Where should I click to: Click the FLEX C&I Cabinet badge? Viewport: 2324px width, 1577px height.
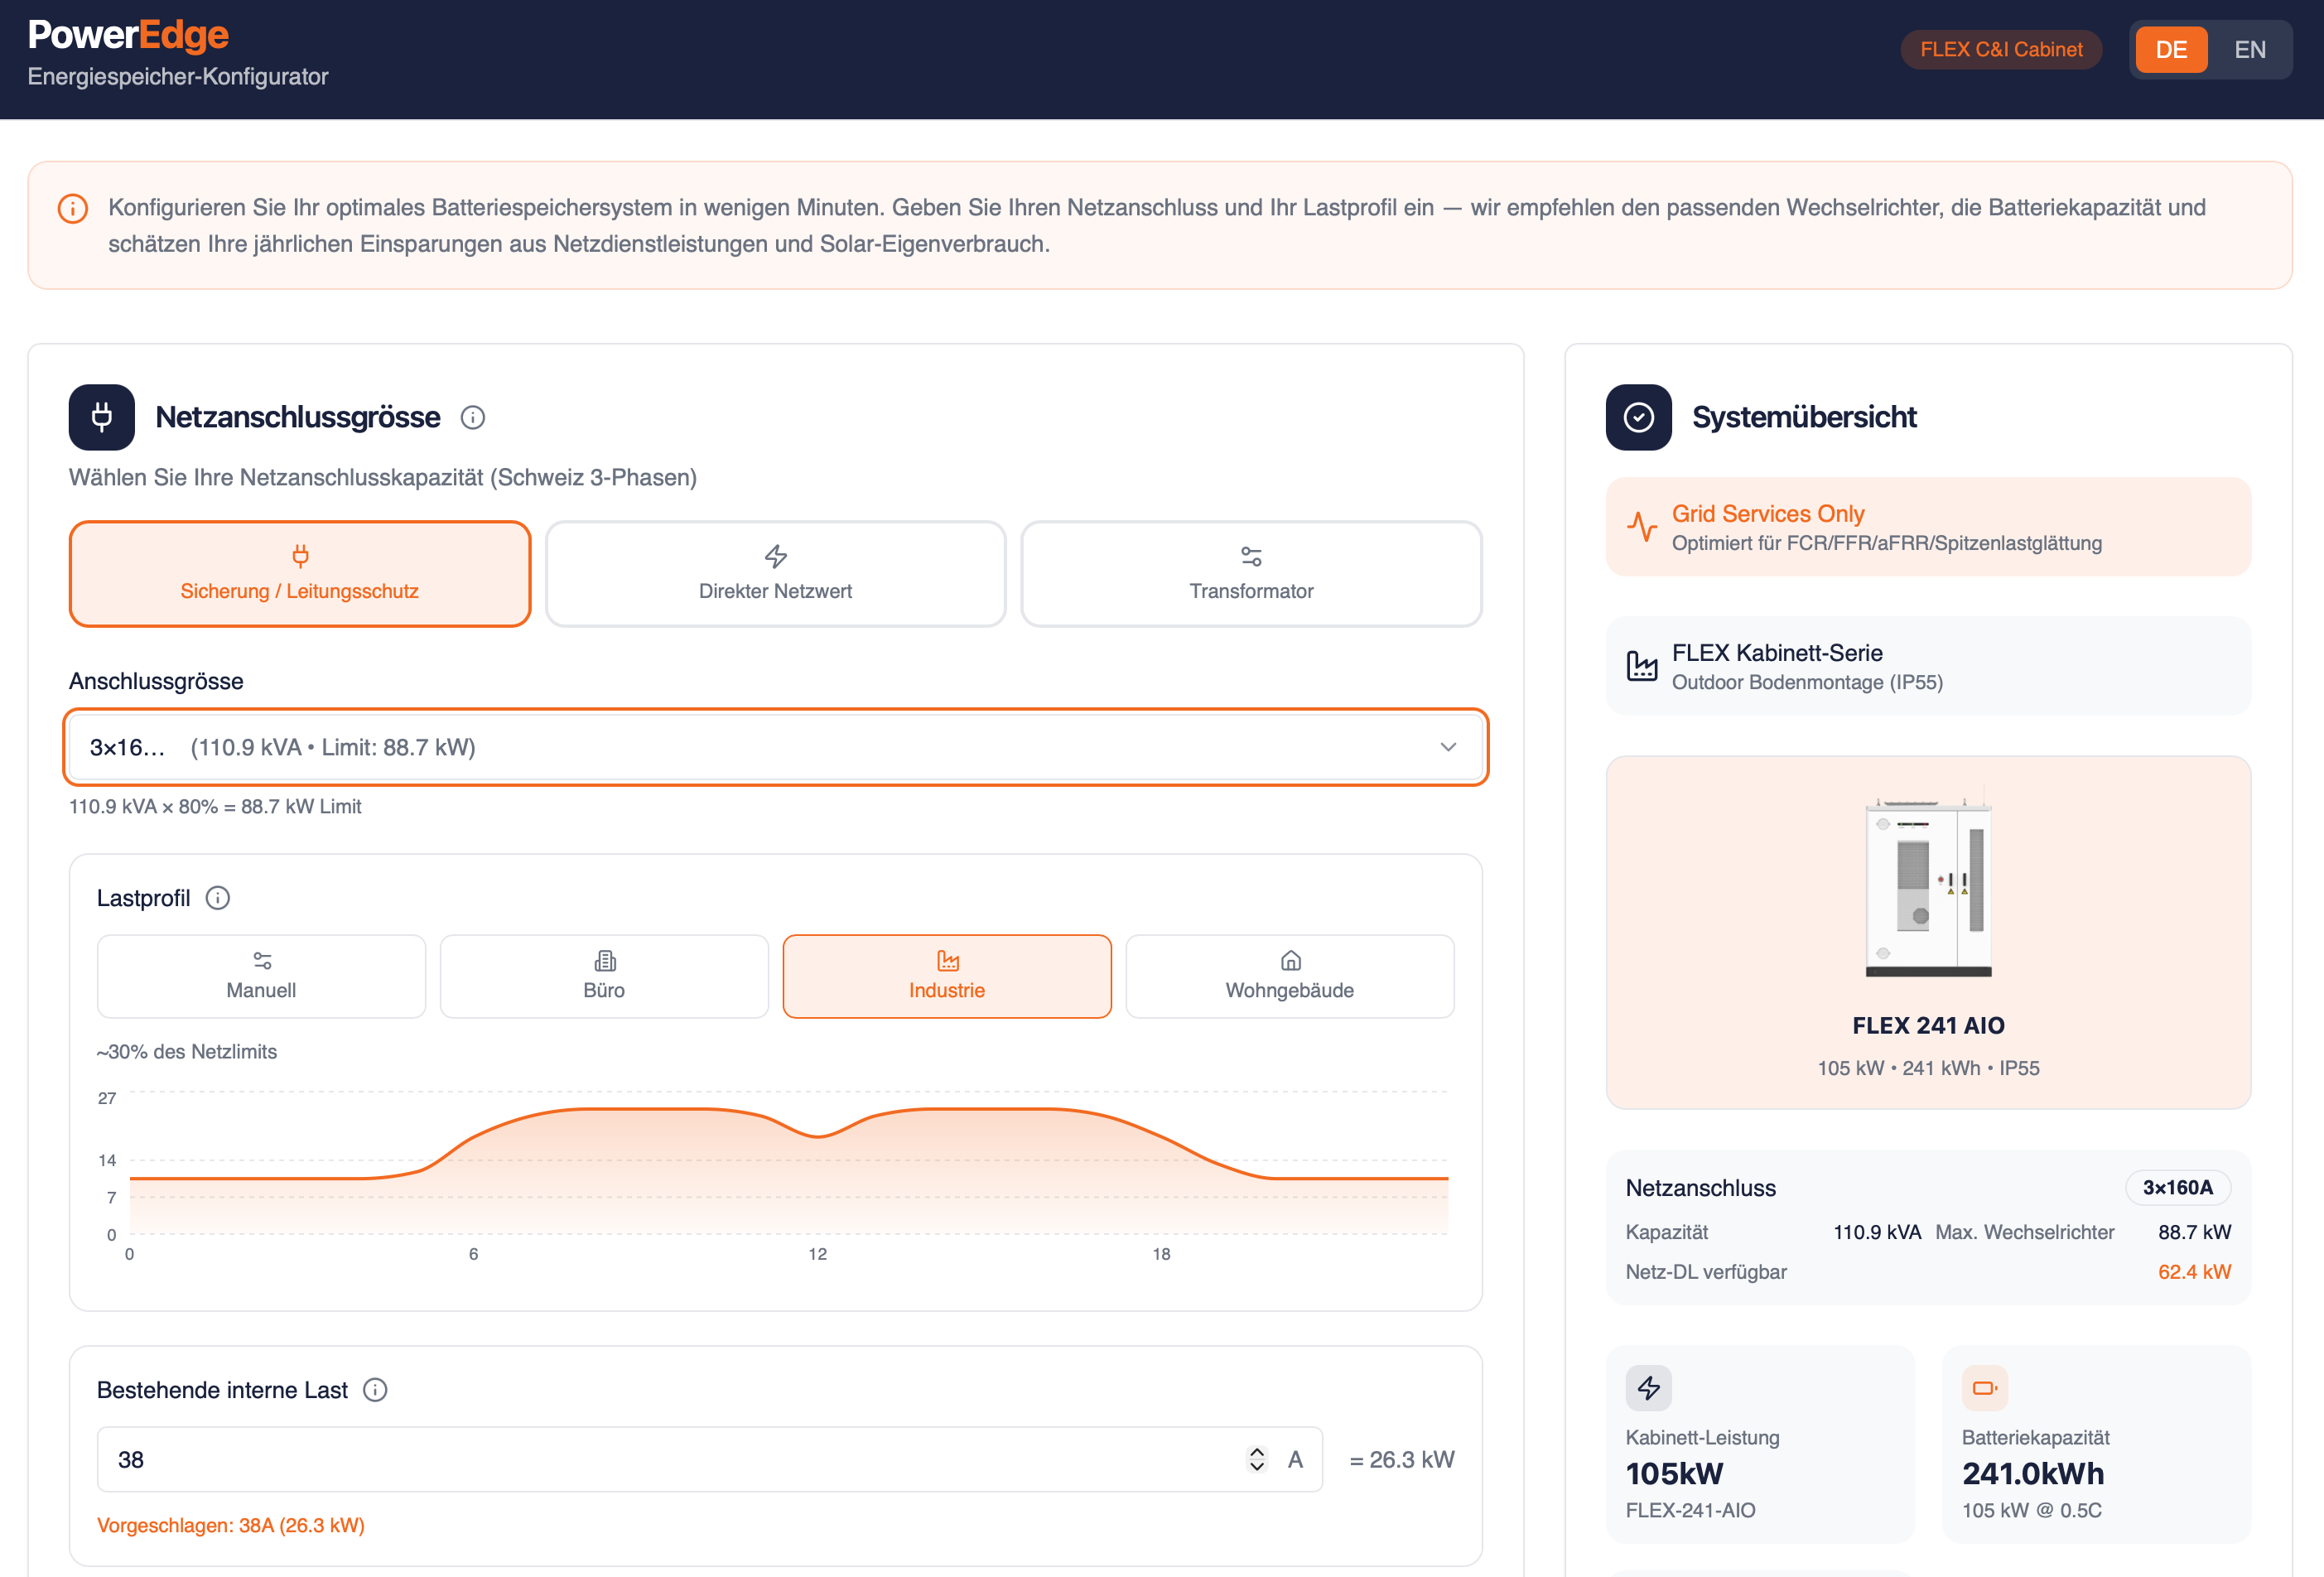2000,50
